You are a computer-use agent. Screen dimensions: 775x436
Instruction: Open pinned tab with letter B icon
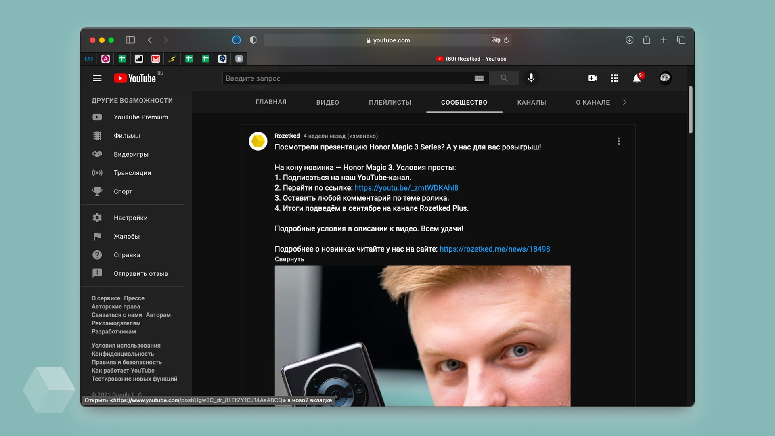(239, 59)
